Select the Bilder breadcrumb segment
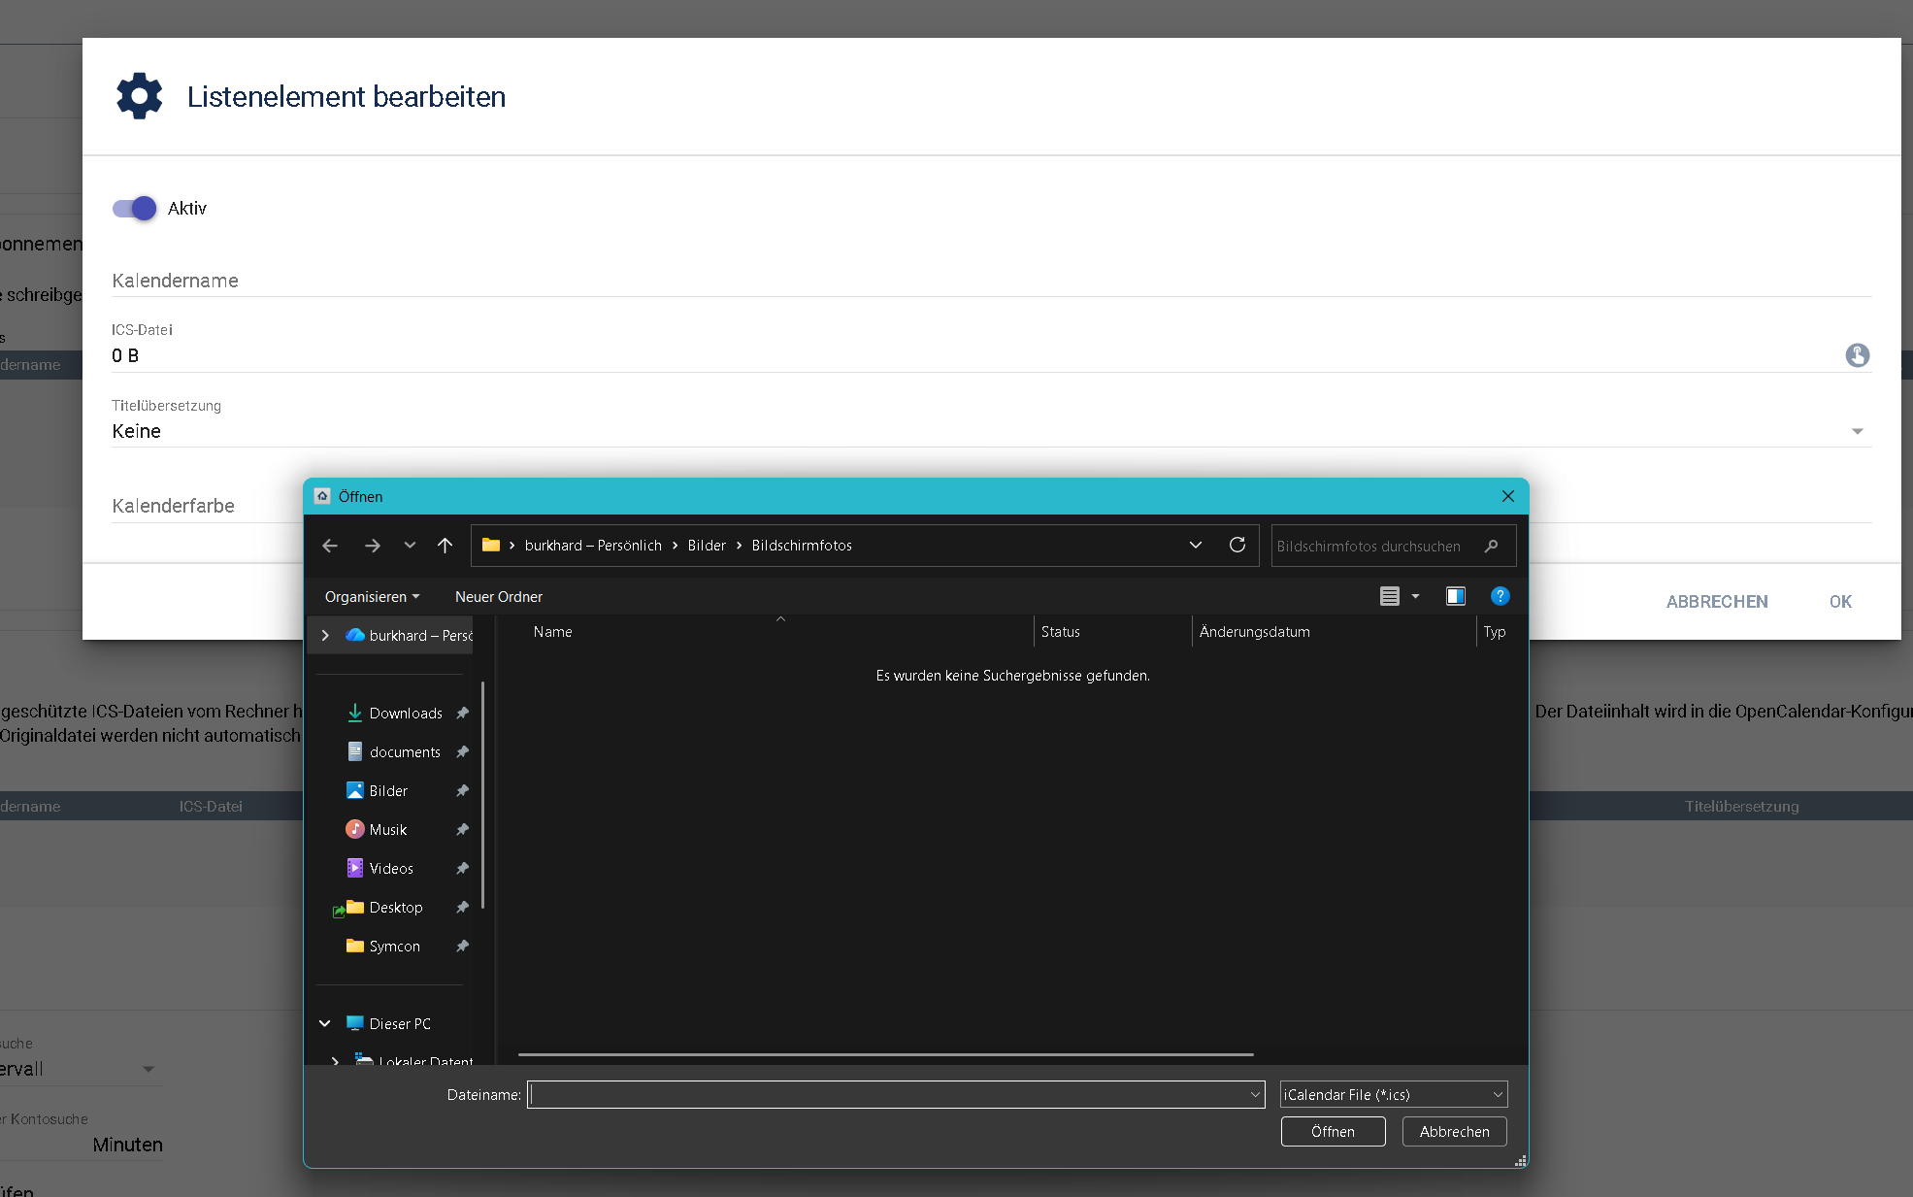The height and width of the screenshot is (1197, 1913). coord(707,546)
